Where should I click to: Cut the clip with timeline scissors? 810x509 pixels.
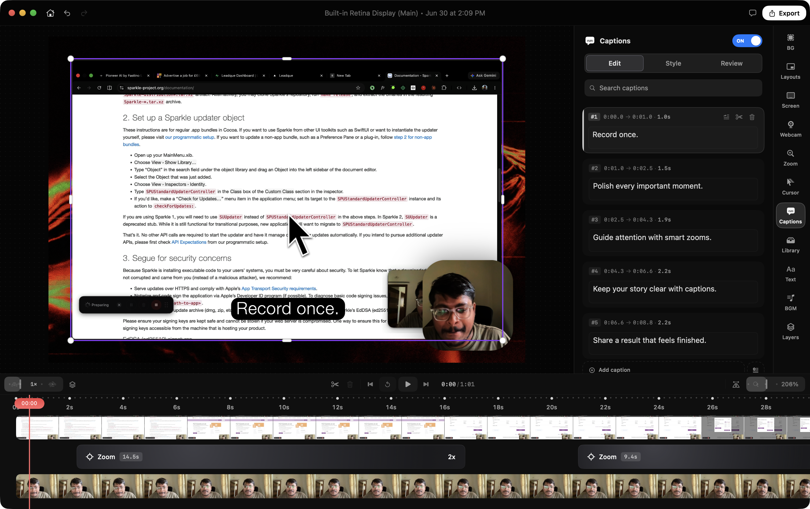point(335,384)
